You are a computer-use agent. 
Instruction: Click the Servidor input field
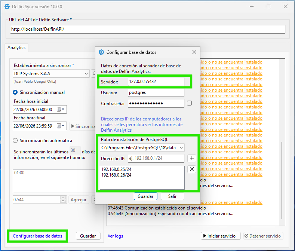pyautogui.click(x=156, y=82)
